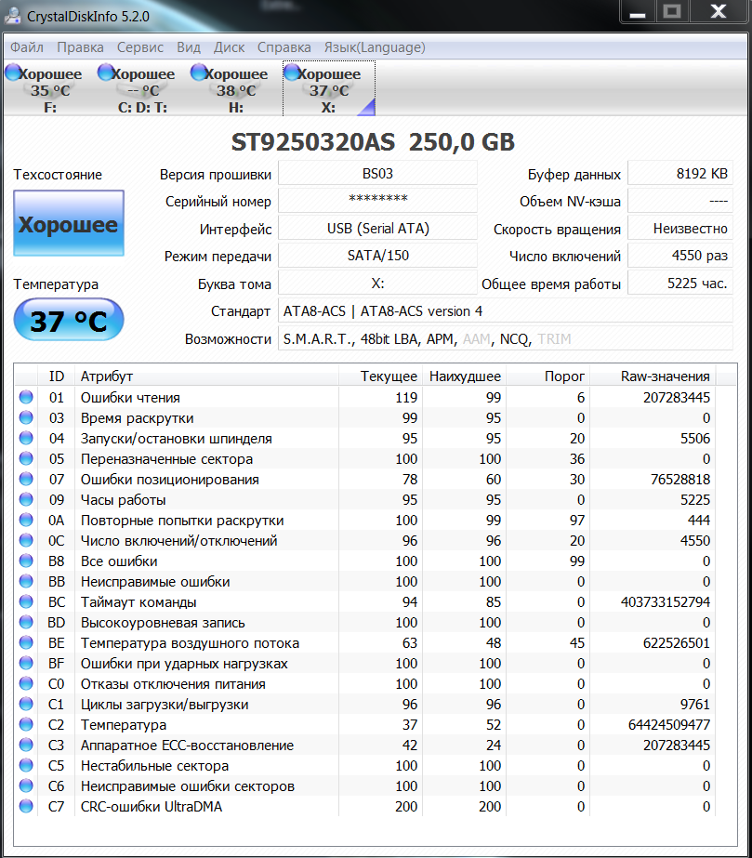This screenshot has width=752, height=858.
Task: Click the buffer size value 8192 KB
Action: [680, 174]
